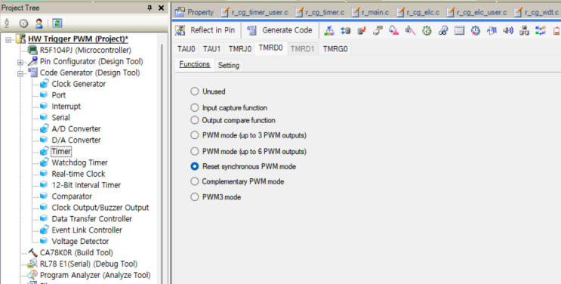Open the Watchdog Timer binoculars toolbar icon

point(443,31)
